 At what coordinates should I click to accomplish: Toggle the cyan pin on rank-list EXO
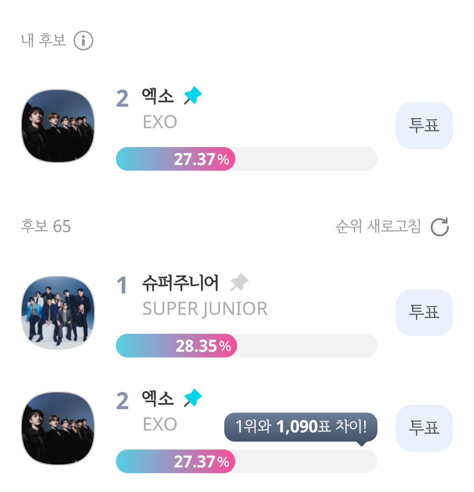(x=193, y=398)
